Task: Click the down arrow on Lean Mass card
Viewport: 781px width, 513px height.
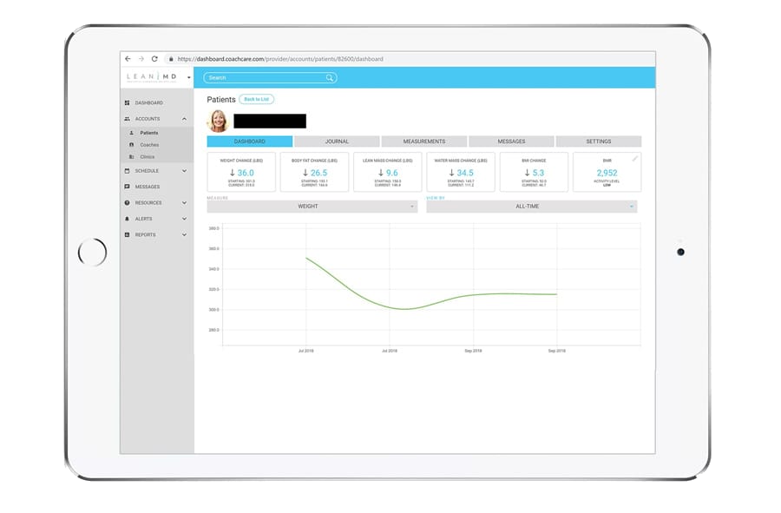Action: 381,173
